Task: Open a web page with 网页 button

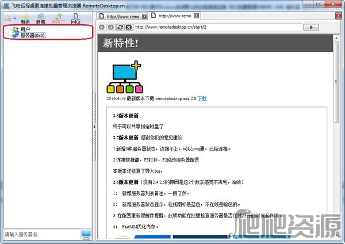Action: (76, 18)
